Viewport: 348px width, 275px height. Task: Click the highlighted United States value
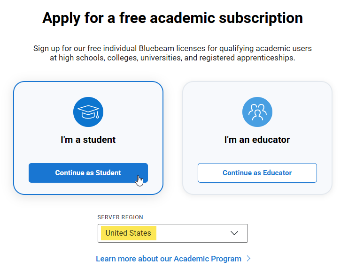point(128,233)
